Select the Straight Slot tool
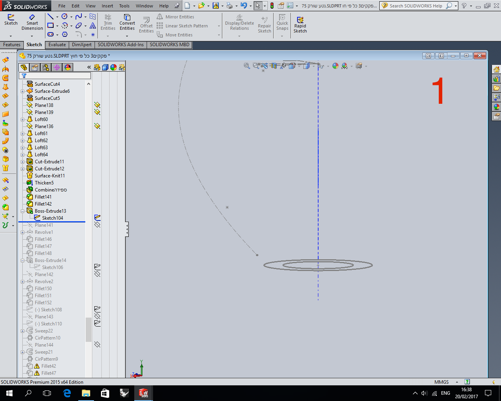 (x=50, y=34)
